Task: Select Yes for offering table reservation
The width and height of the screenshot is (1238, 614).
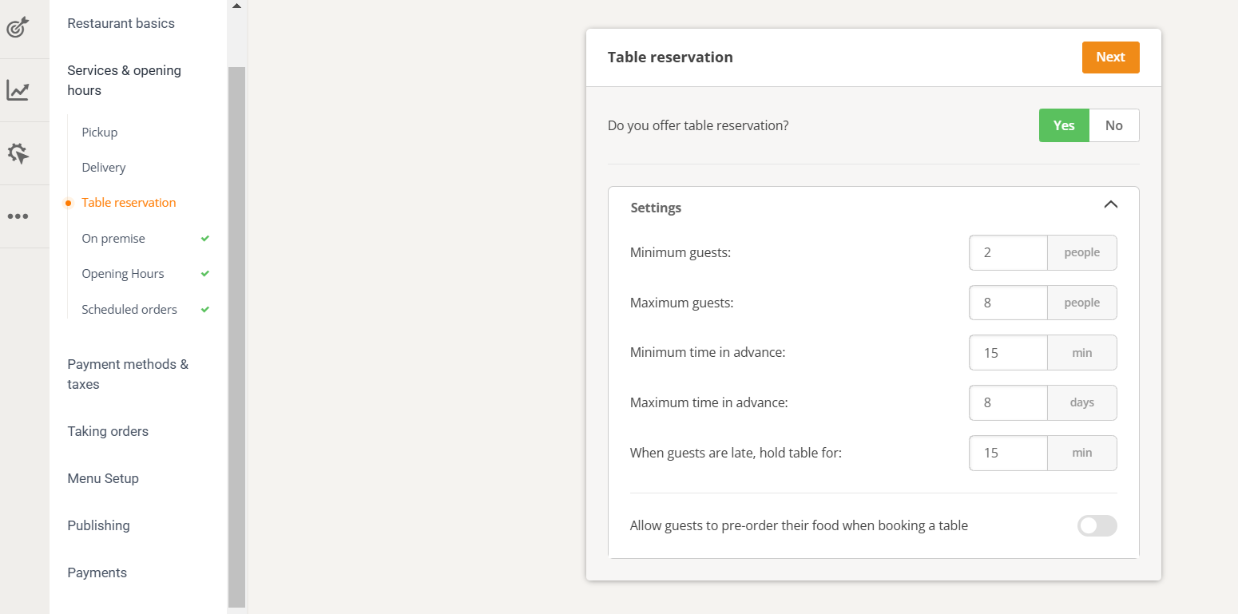Action: click(1064, 125)
